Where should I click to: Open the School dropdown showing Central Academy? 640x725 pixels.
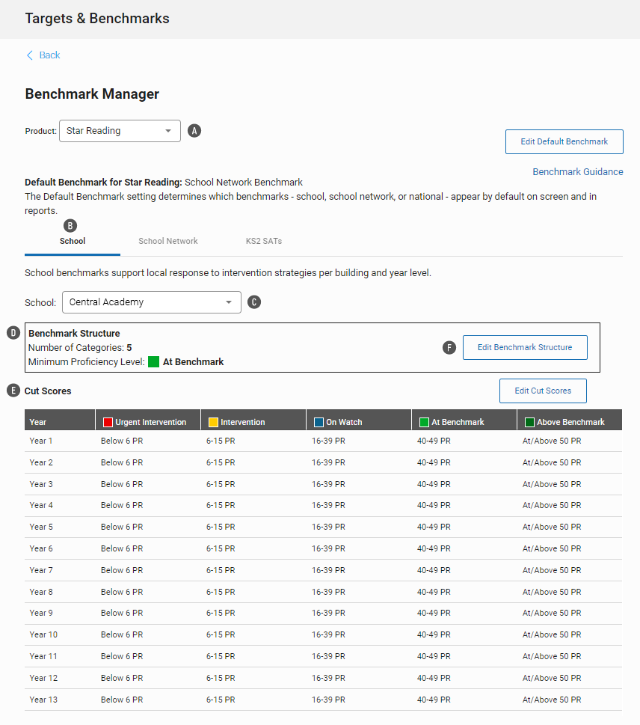tap(152, 302)
